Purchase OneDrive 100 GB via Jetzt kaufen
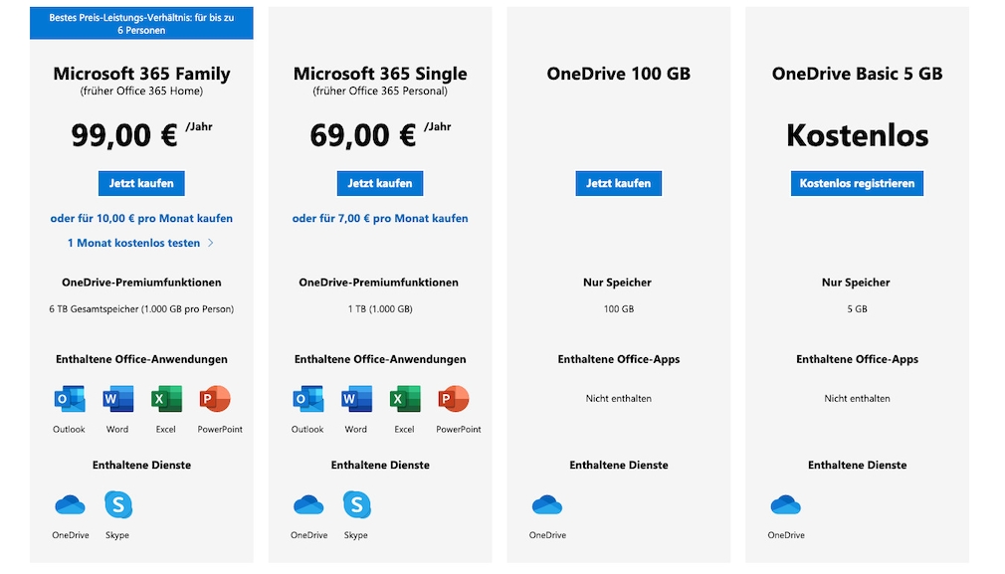Viewport: 1005px width, 574px height. (618, 183)
